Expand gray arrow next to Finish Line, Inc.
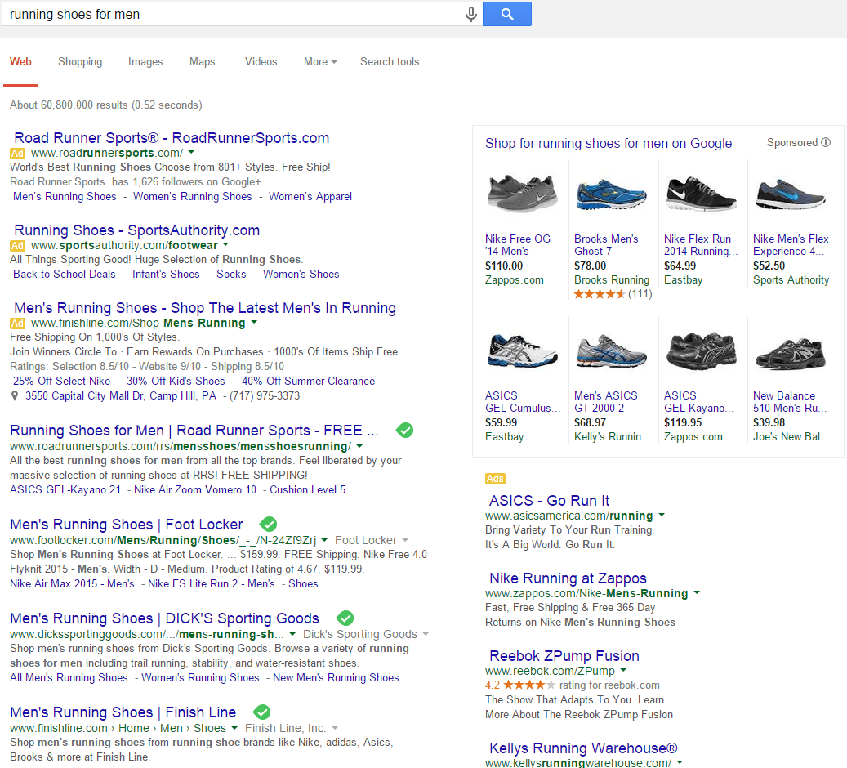847x768 pixels. pos(335,728)
